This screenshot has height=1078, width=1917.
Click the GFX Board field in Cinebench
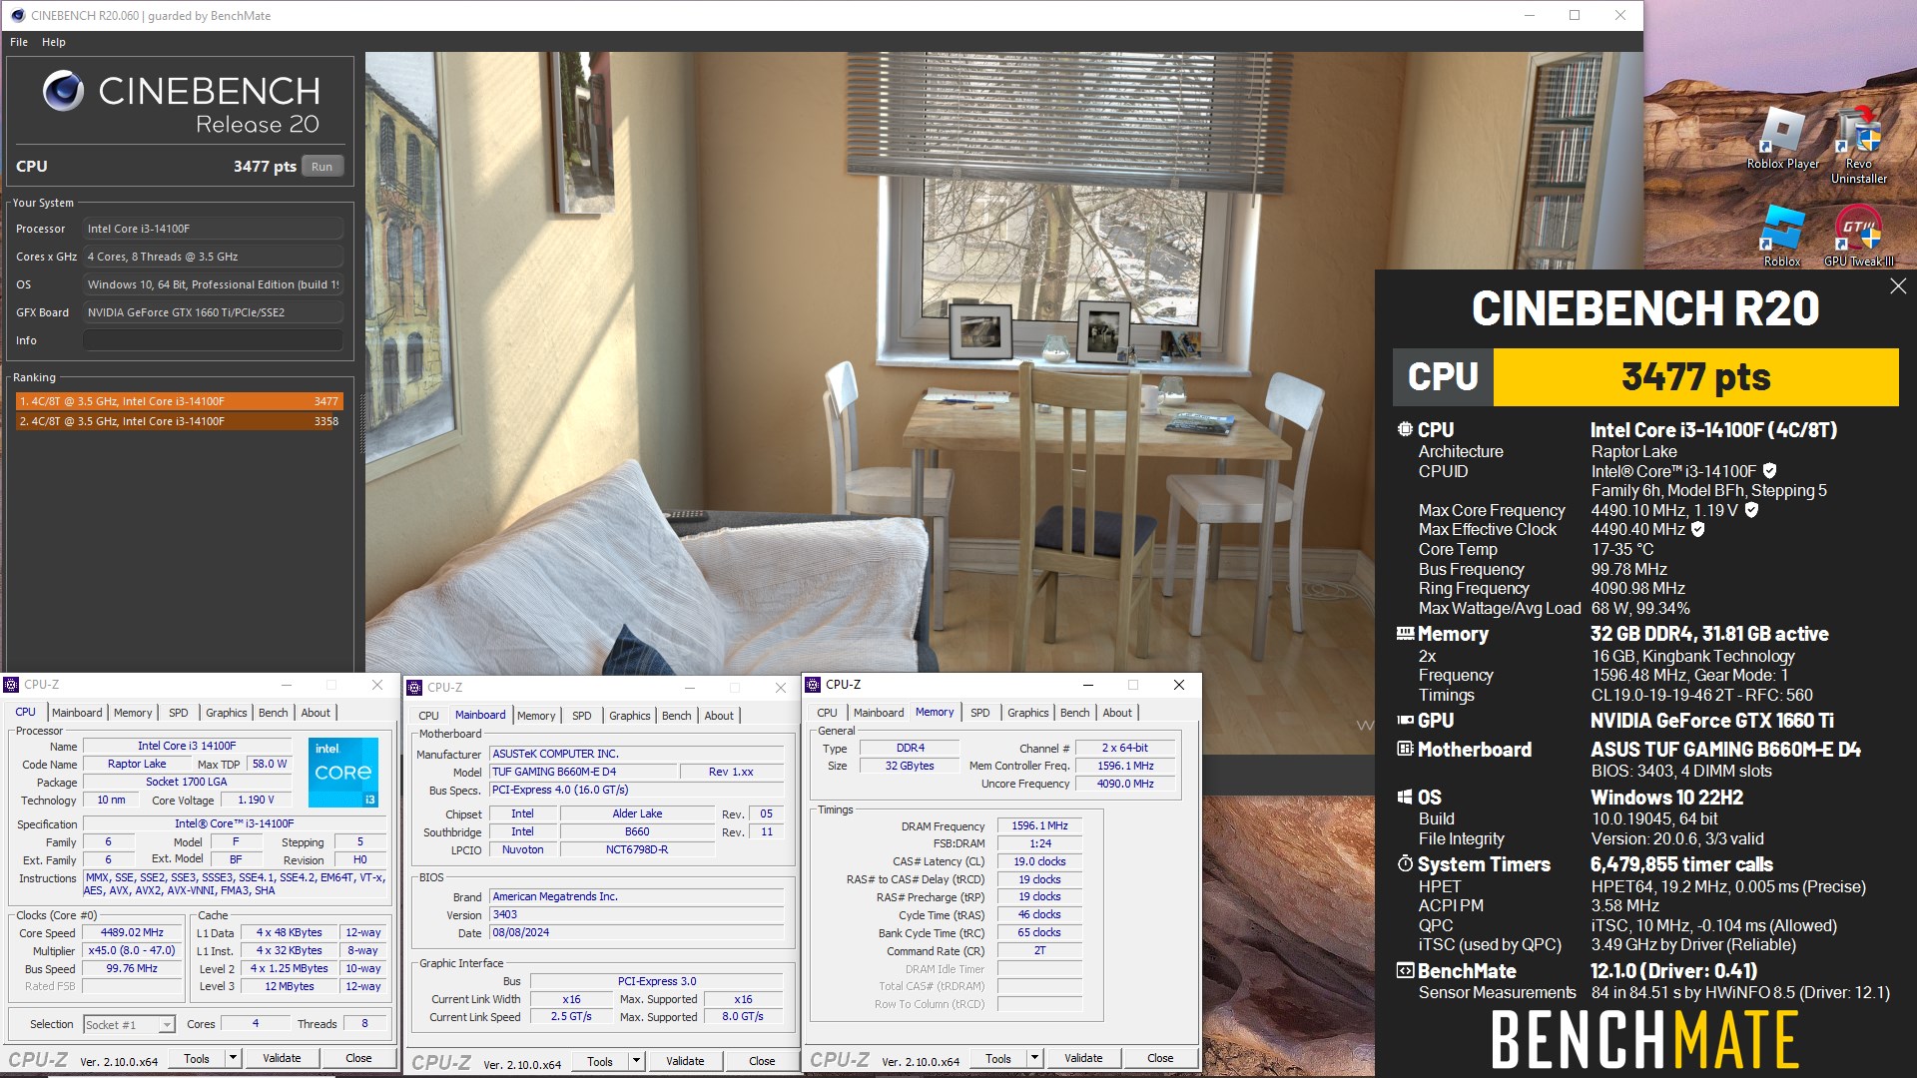point(213,312)
